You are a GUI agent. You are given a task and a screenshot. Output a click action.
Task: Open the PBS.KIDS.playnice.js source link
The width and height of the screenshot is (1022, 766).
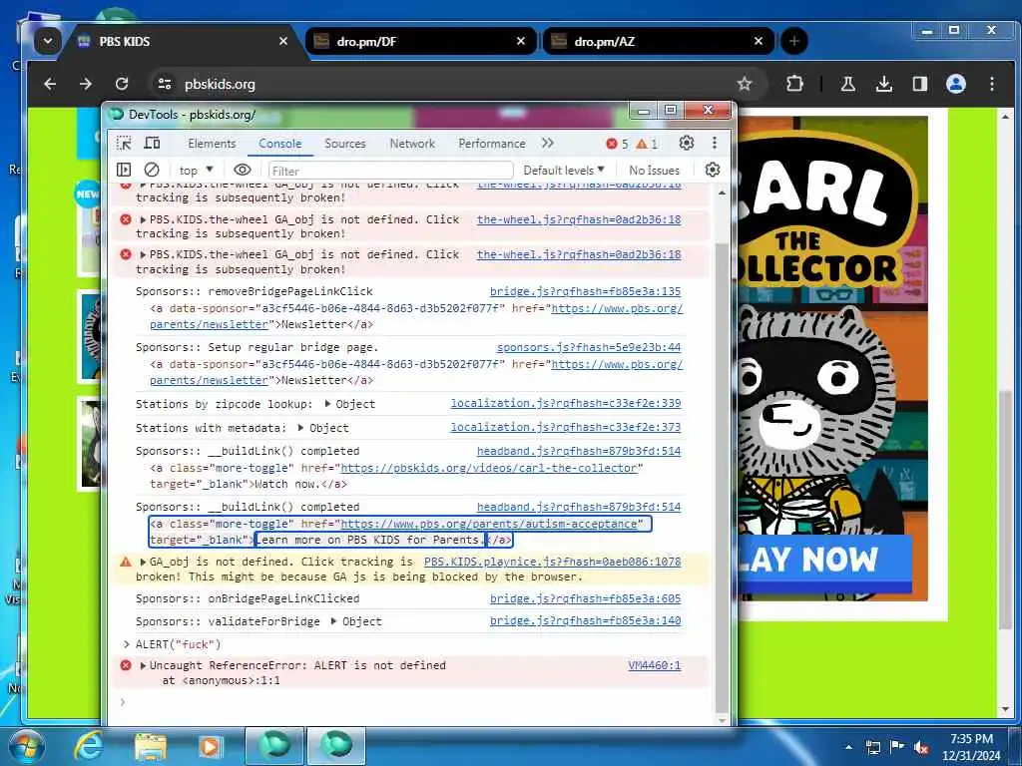point(552,562)
